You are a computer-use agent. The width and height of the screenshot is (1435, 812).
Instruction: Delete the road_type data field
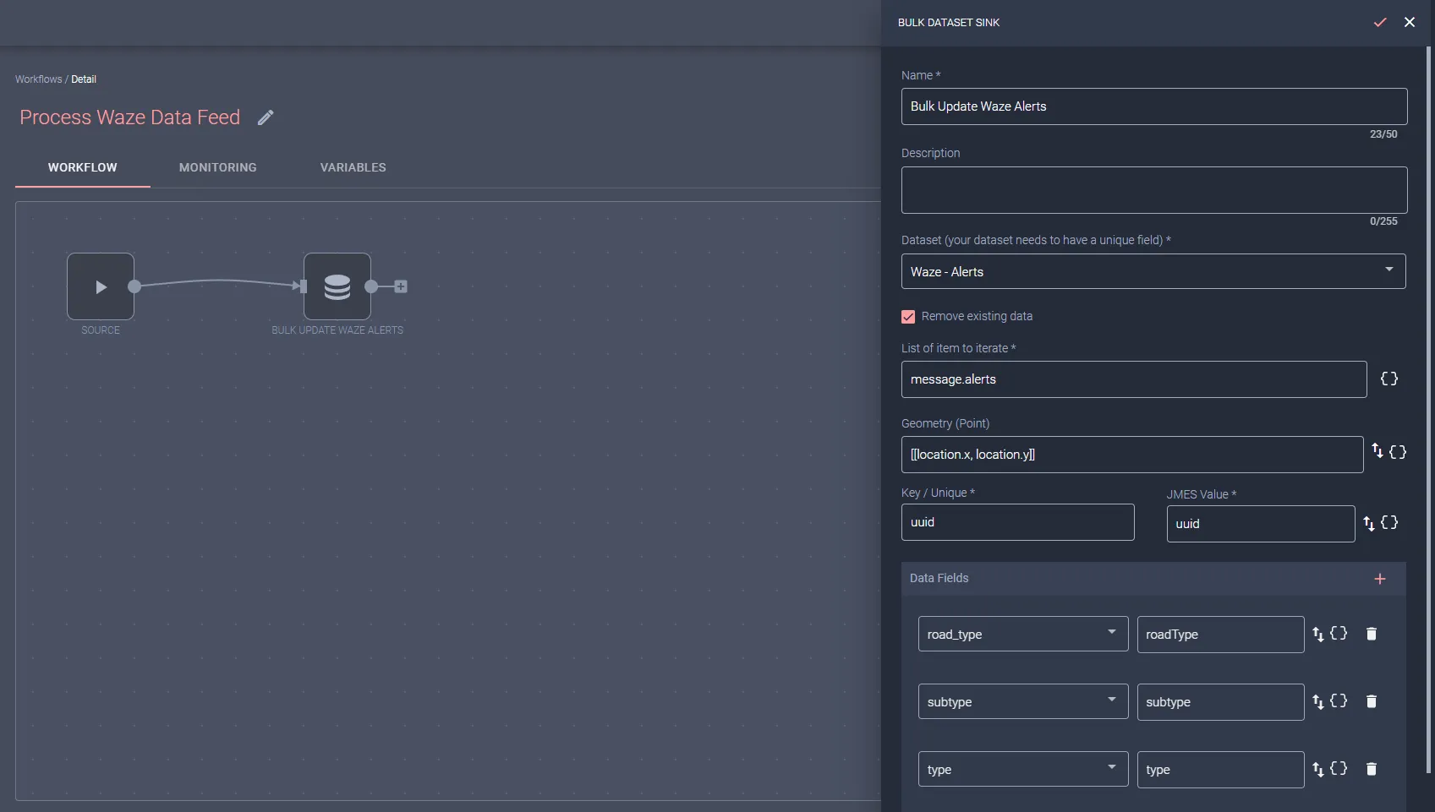[x=1372, y=634]
